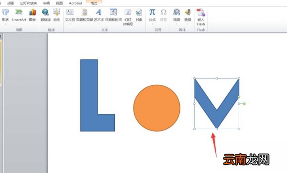287x173 pixels.
Task: Open 页眉和页脚 header and footer
Action: pyautogui.click(x=84, y=15)
